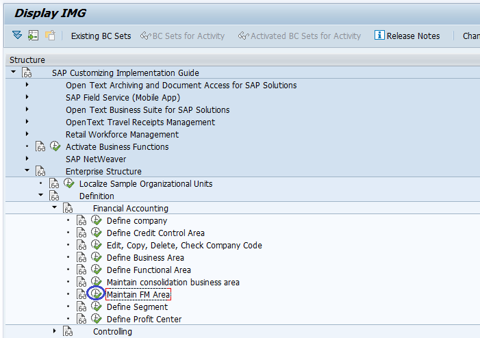Open documentation icon for Define Business Area
The height and width of the screenshot is (338, 480).
[81, 257]
